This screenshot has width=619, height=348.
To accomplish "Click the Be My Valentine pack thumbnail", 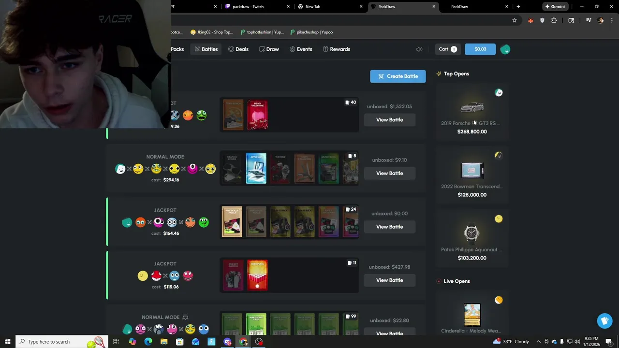I will [257, 115].
